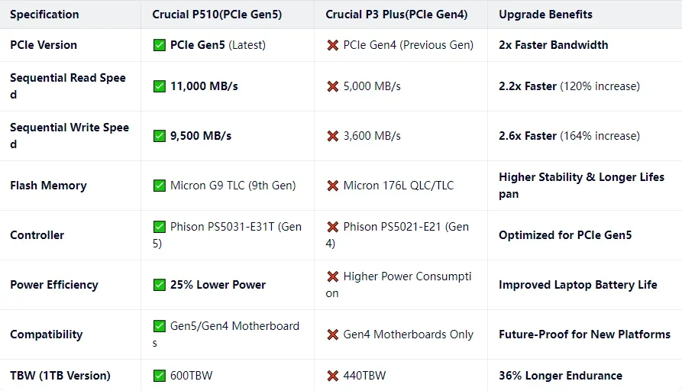The image size is (682, 391).
Task: Click the red X next to 5,000 MB/s
Action: click(333, 86)
